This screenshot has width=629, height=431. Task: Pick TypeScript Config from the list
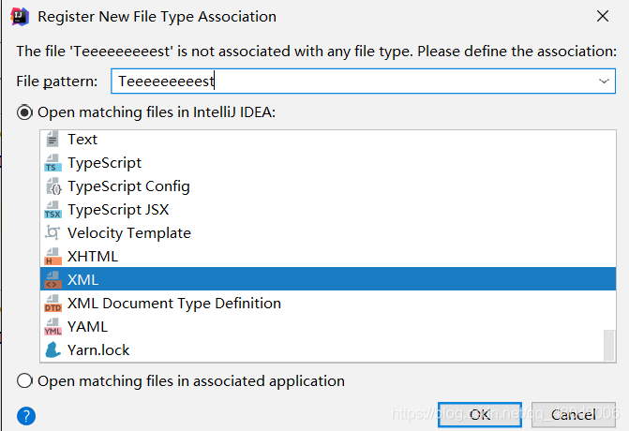(x=328, y=186)
